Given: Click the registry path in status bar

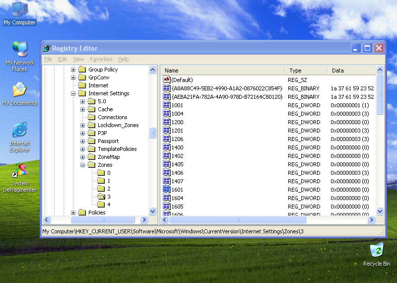Looking at the screenshot, I should click(x=173, y=231).
